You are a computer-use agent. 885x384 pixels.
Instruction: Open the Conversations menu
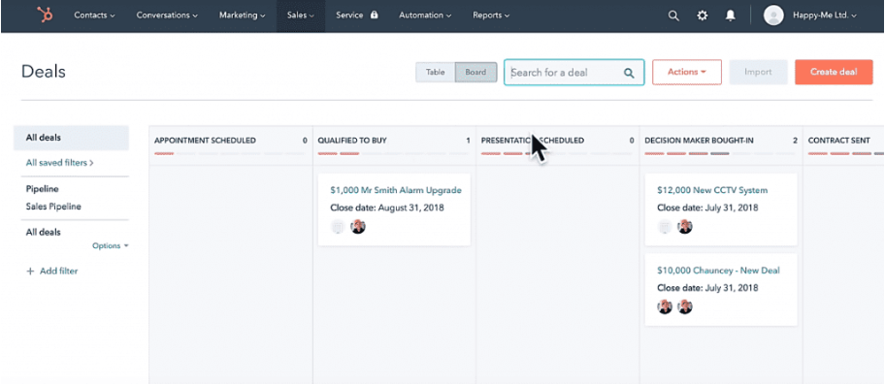(167, 16)
